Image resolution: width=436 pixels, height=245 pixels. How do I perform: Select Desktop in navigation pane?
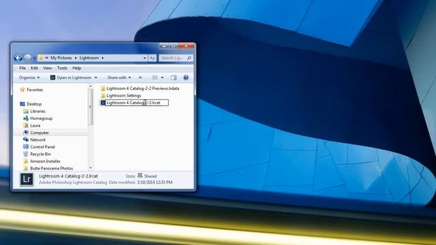point(34,104)
